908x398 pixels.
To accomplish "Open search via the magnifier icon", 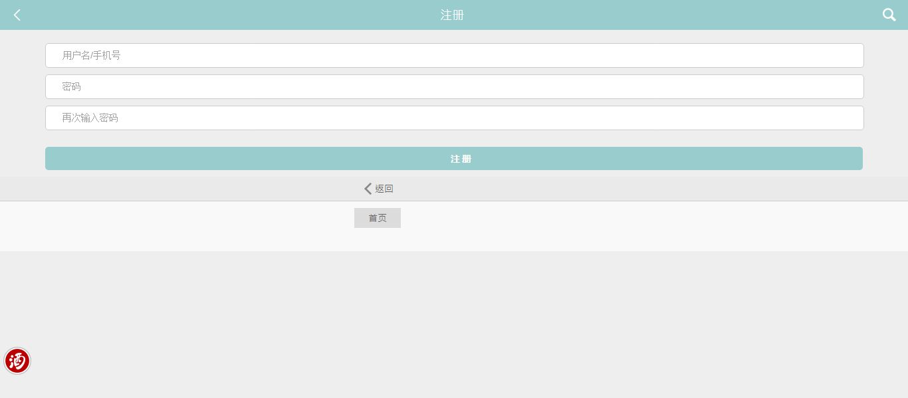I will [x=889, y=15].
